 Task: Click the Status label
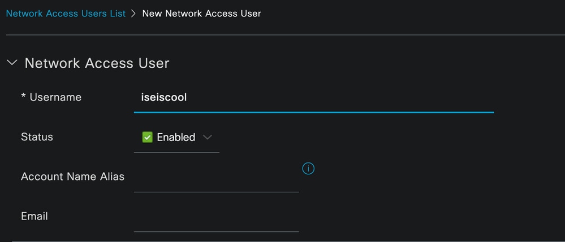[37, 137]
